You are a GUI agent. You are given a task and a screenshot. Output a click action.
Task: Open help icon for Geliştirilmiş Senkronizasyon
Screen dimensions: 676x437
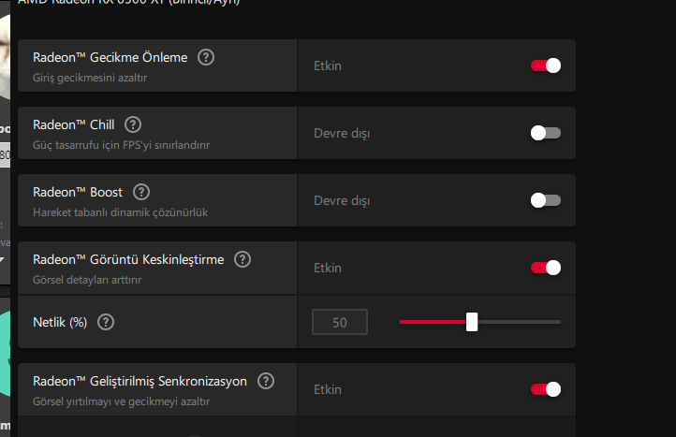(266, 381)
